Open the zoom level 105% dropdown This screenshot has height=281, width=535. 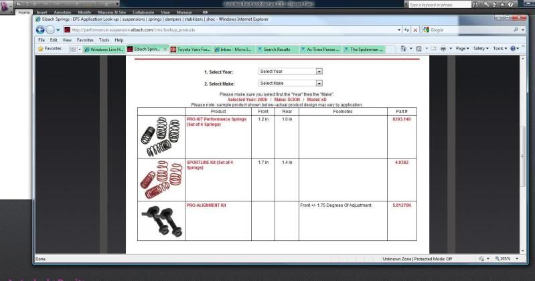click(x=508, y=258)
